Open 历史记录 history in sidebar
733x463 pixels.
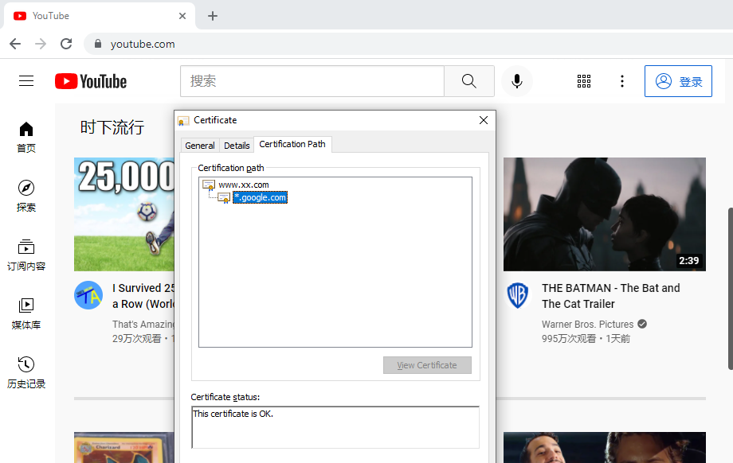pos(26,372)
